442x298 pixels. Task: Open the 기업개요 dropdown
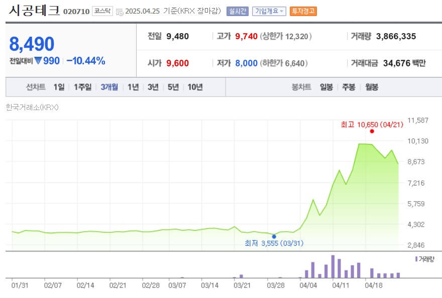(x=269, y=11)
